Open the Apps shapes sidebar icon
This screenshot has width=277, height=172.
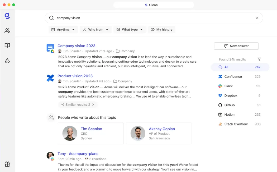coord(7,60)
